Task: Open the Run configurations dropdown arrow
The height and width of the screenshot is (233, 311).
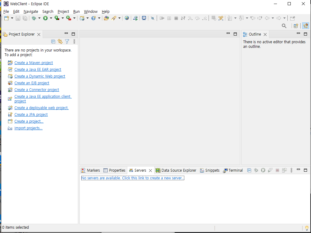Action: 51,18
